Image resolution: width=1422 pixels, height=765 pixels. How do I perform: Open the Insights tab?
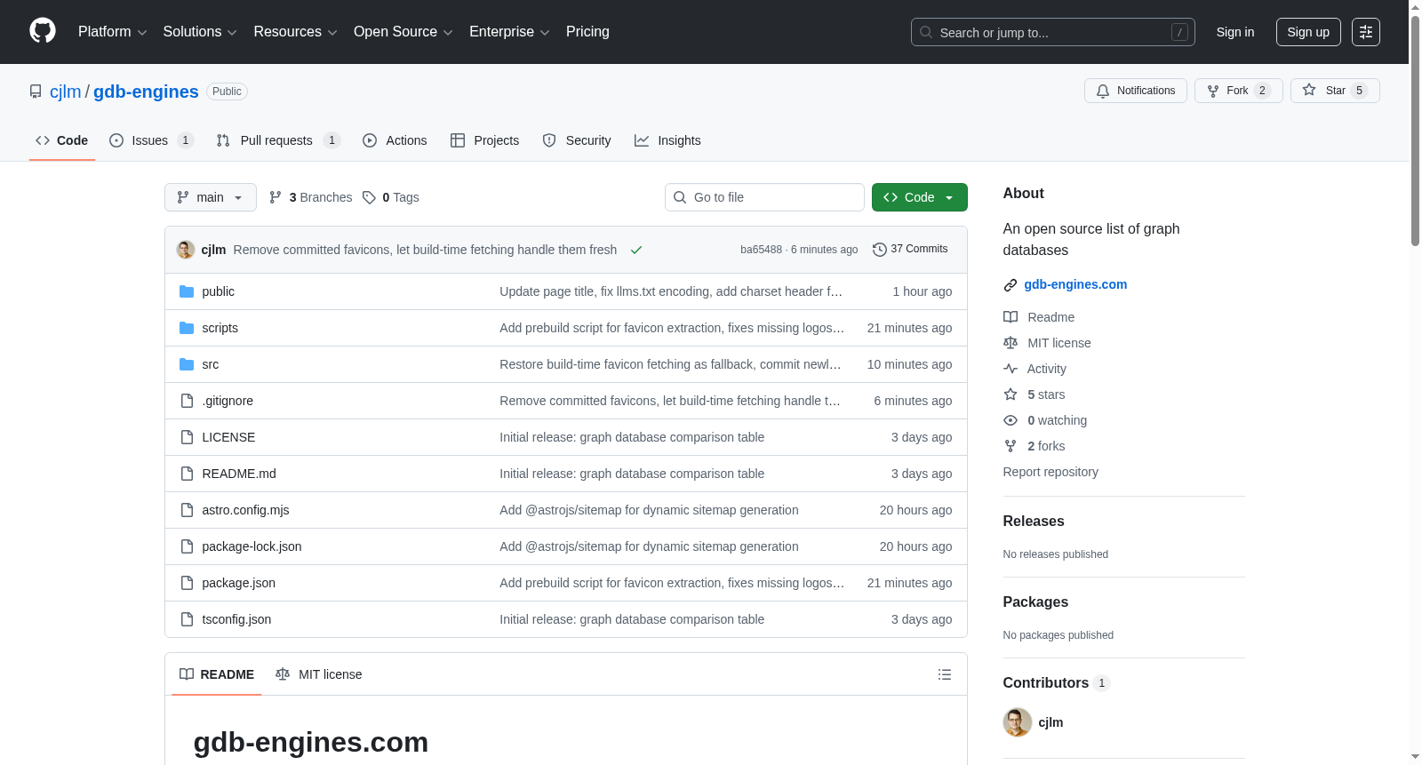coord(667,140)
